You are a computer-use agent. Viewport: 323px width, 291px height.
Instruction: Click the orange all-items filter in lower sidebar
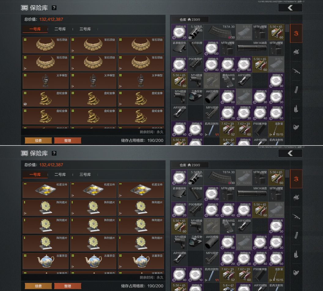[x=296, y=179]
